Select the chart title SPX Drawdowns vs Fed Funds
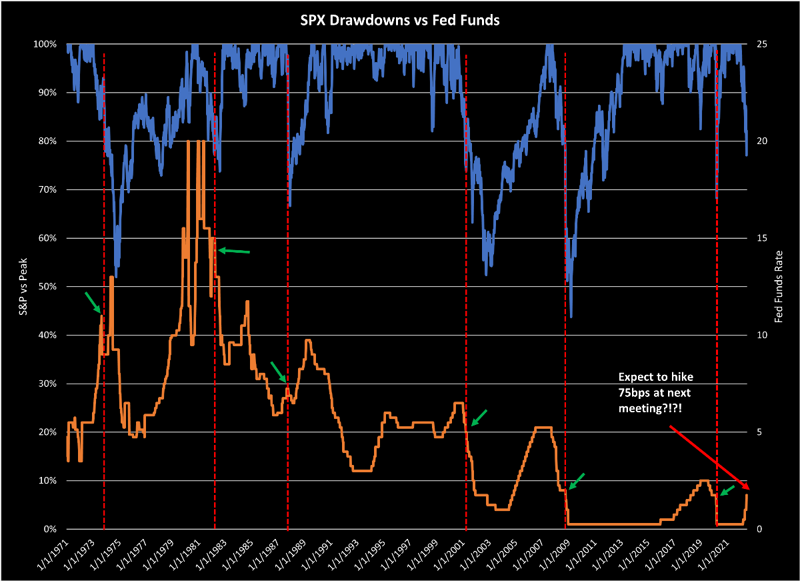This screenshot has height=581, width=800. click(x=399, y=21)
